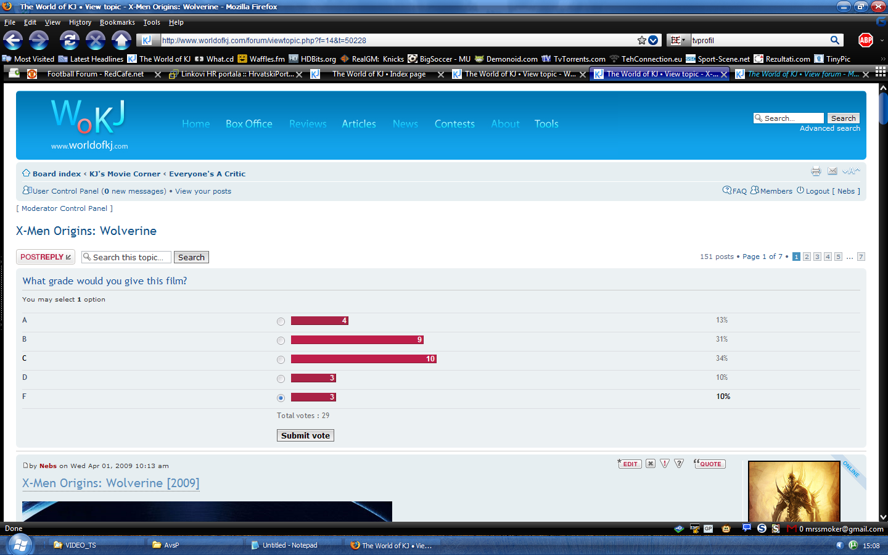Screen dimensions: 888x555
Task: Select grade D radio button
Action: tap(281, 379)
